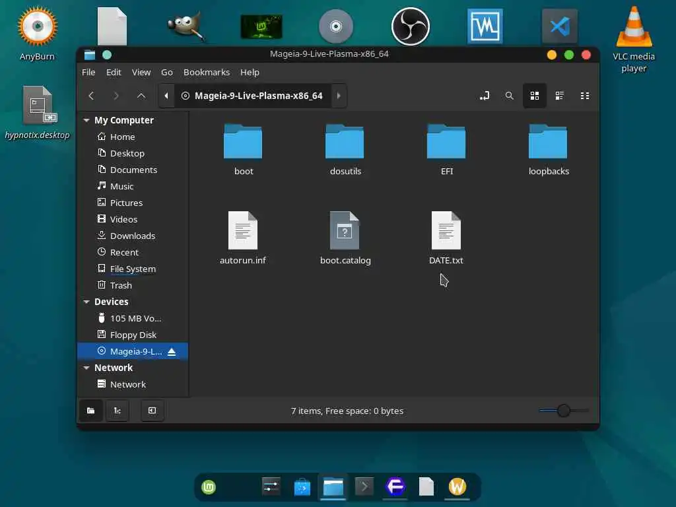Click the file manager icon in dock

coord(333,487)
